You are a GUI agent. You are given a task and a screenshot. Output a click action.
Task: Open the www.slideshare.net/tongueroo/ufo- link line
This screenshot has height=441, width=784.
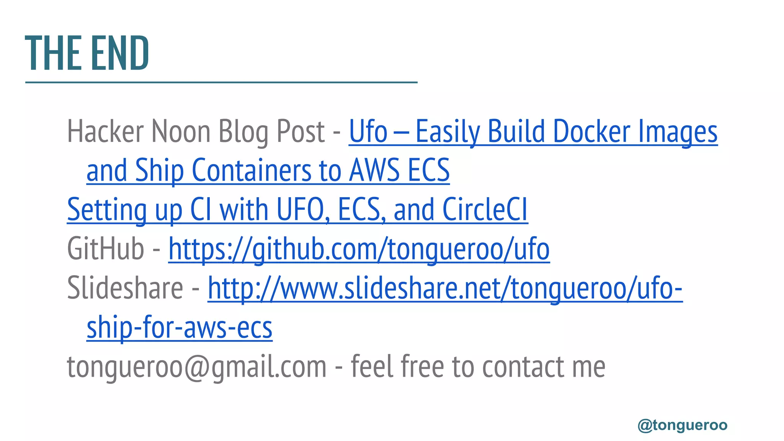[445, 288]
